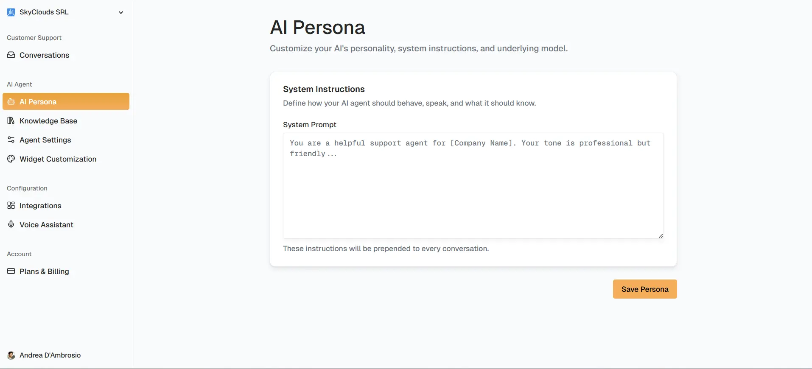Screen dimensions: 812x369
Task: Click the SkyClouds SRL company logo
Action: coord(11,12)
